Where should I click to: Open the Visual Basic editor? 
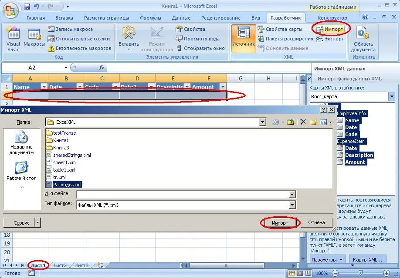13,39
